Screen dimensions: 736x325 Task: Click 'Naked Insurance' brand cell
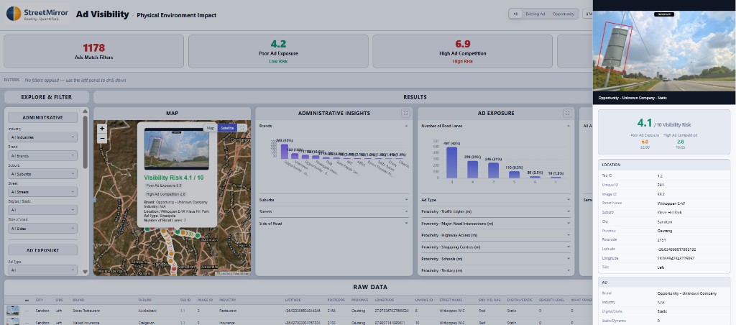(x=86, y=323)
